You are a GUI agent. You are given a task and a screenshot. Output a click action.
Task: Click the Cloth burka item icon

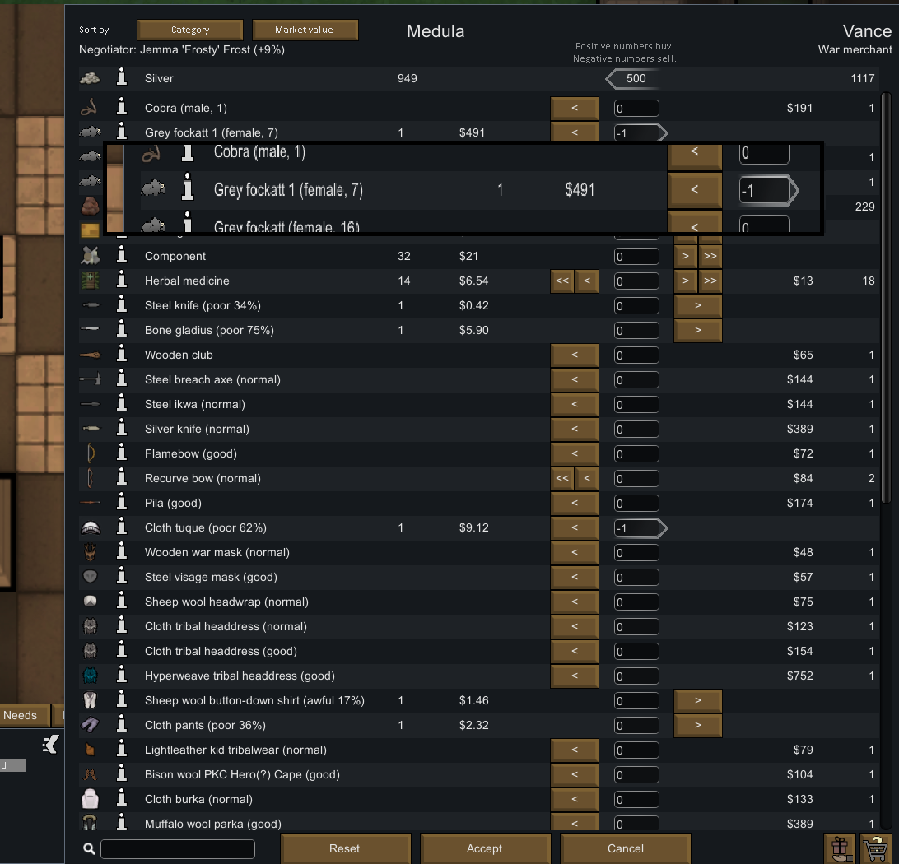90,798
